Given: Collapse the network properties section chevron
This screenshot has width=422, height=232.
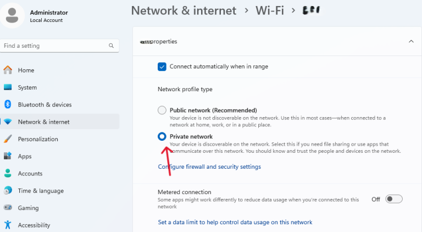Looking at the screenshot, I should click(410, 41).
